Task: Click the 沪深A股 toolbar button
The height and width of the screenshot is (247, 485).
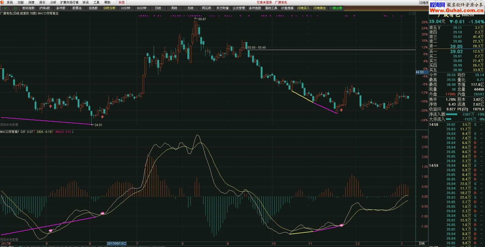Action: point(45,8)
